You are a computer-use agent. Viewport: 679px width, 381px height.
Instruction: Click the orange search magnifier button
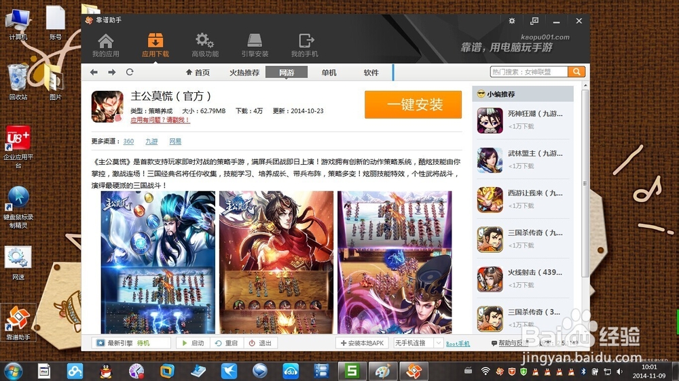click(576, 72)
